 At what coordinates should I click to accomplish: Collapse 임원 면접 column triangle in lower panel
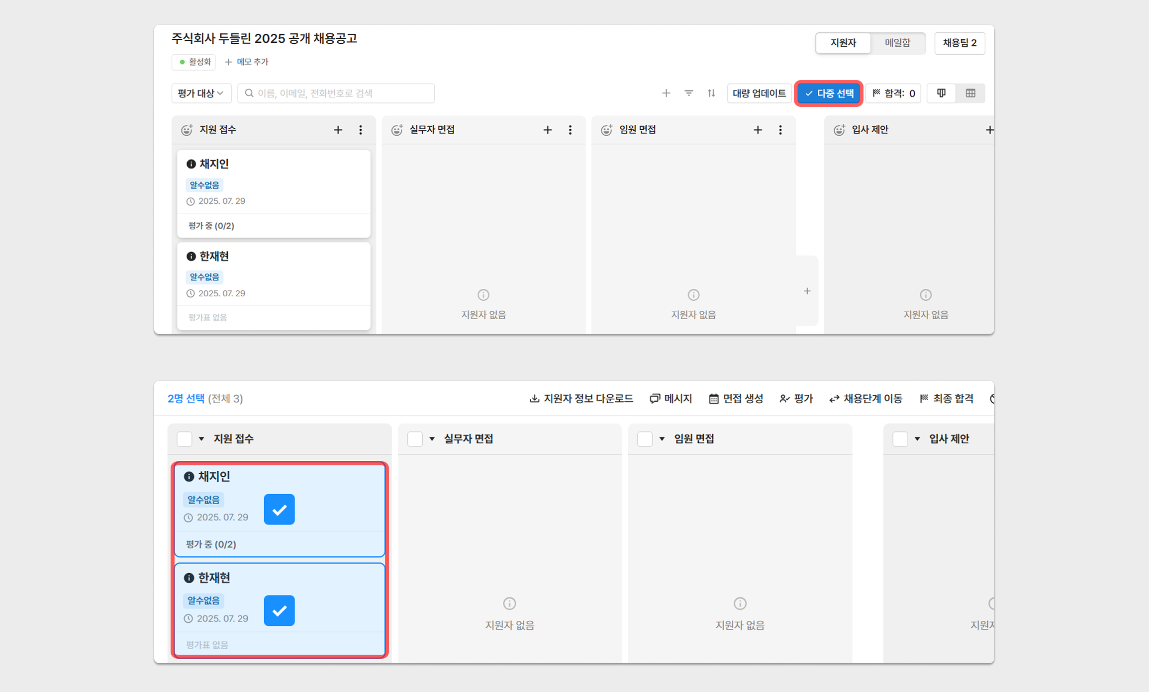662,439
